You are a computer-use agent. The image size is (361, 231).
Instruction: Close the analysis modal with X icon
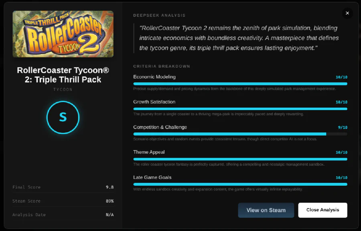347,13
